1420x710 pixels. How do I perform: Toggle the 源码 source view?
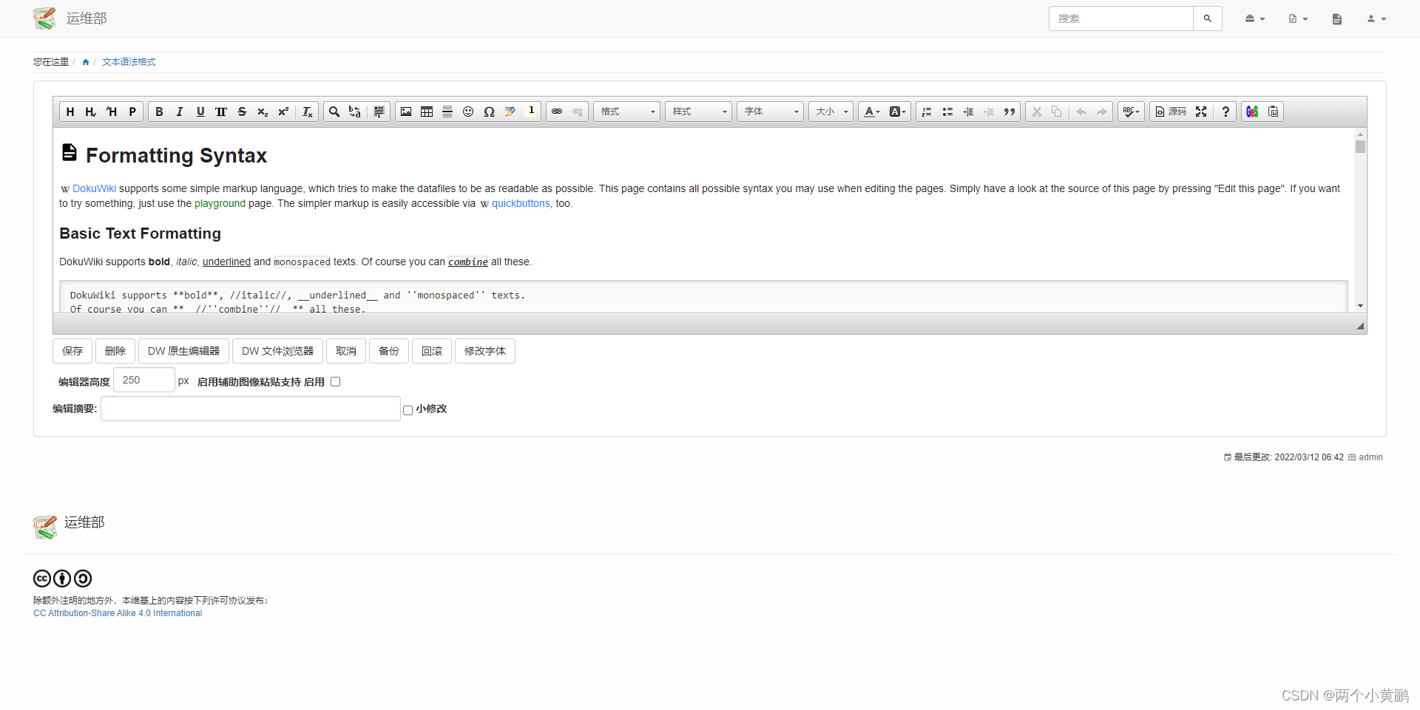coord(1171,112)
